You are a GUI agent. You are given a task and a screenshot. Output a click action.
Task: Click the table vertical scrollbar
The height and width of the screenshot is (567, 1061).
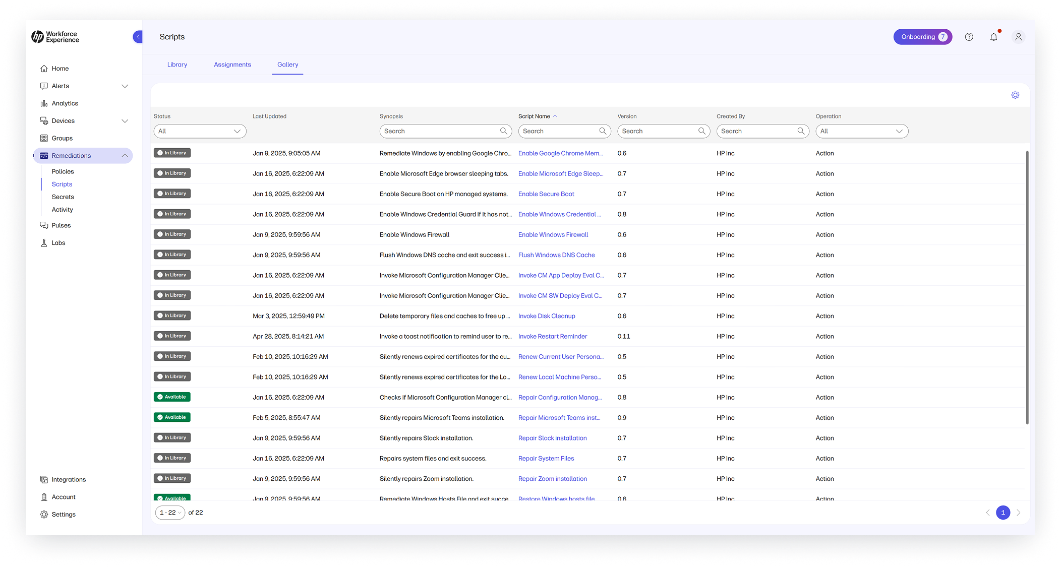[1027, 287]
